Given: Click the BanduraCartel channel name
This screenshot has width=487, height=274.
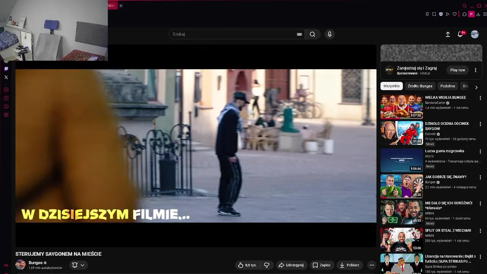Looking at the screenshot, I should [435, 103].
